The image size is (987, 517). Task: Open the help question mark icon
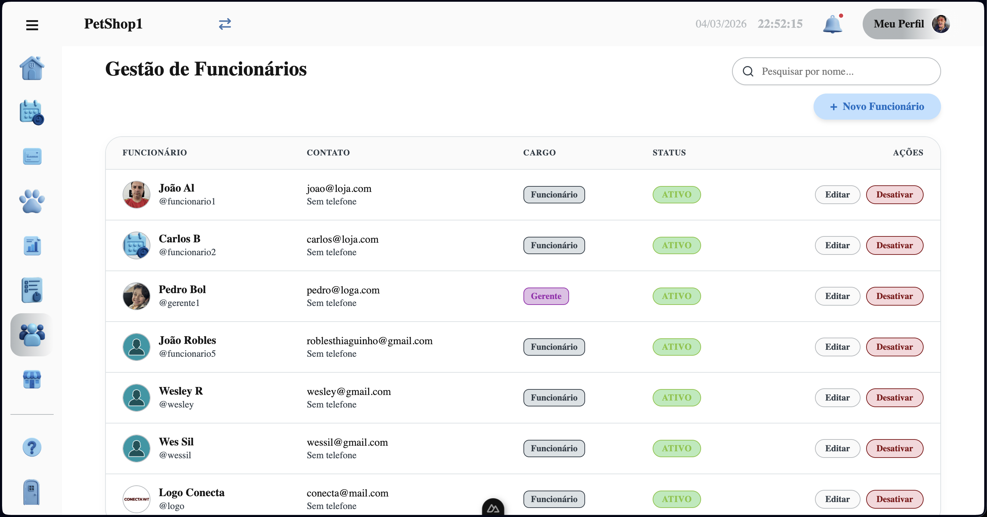click(x=32, y=447)
